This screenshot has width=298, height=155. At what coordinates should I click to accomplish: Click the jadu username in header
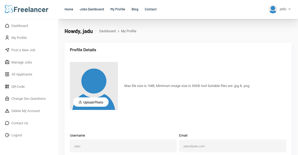[283, 9]
